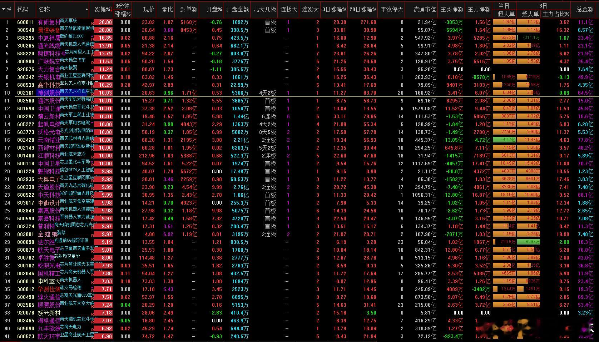This screenshot has width=599, height=342.
Task: Select stock 中天科技 in the list
Action: [x=49, y=195]
